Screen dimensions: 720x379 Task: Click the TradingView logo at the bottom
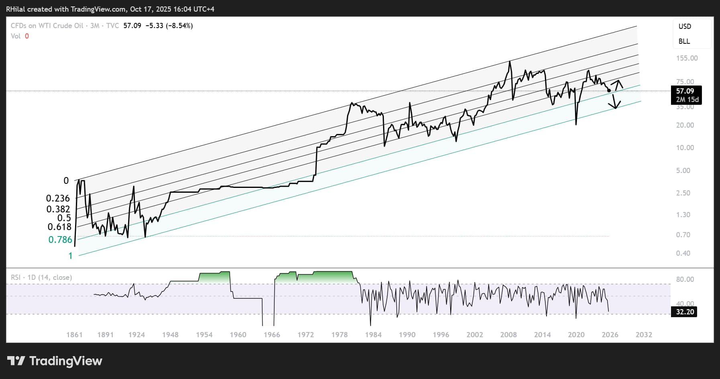click(55, 361)
